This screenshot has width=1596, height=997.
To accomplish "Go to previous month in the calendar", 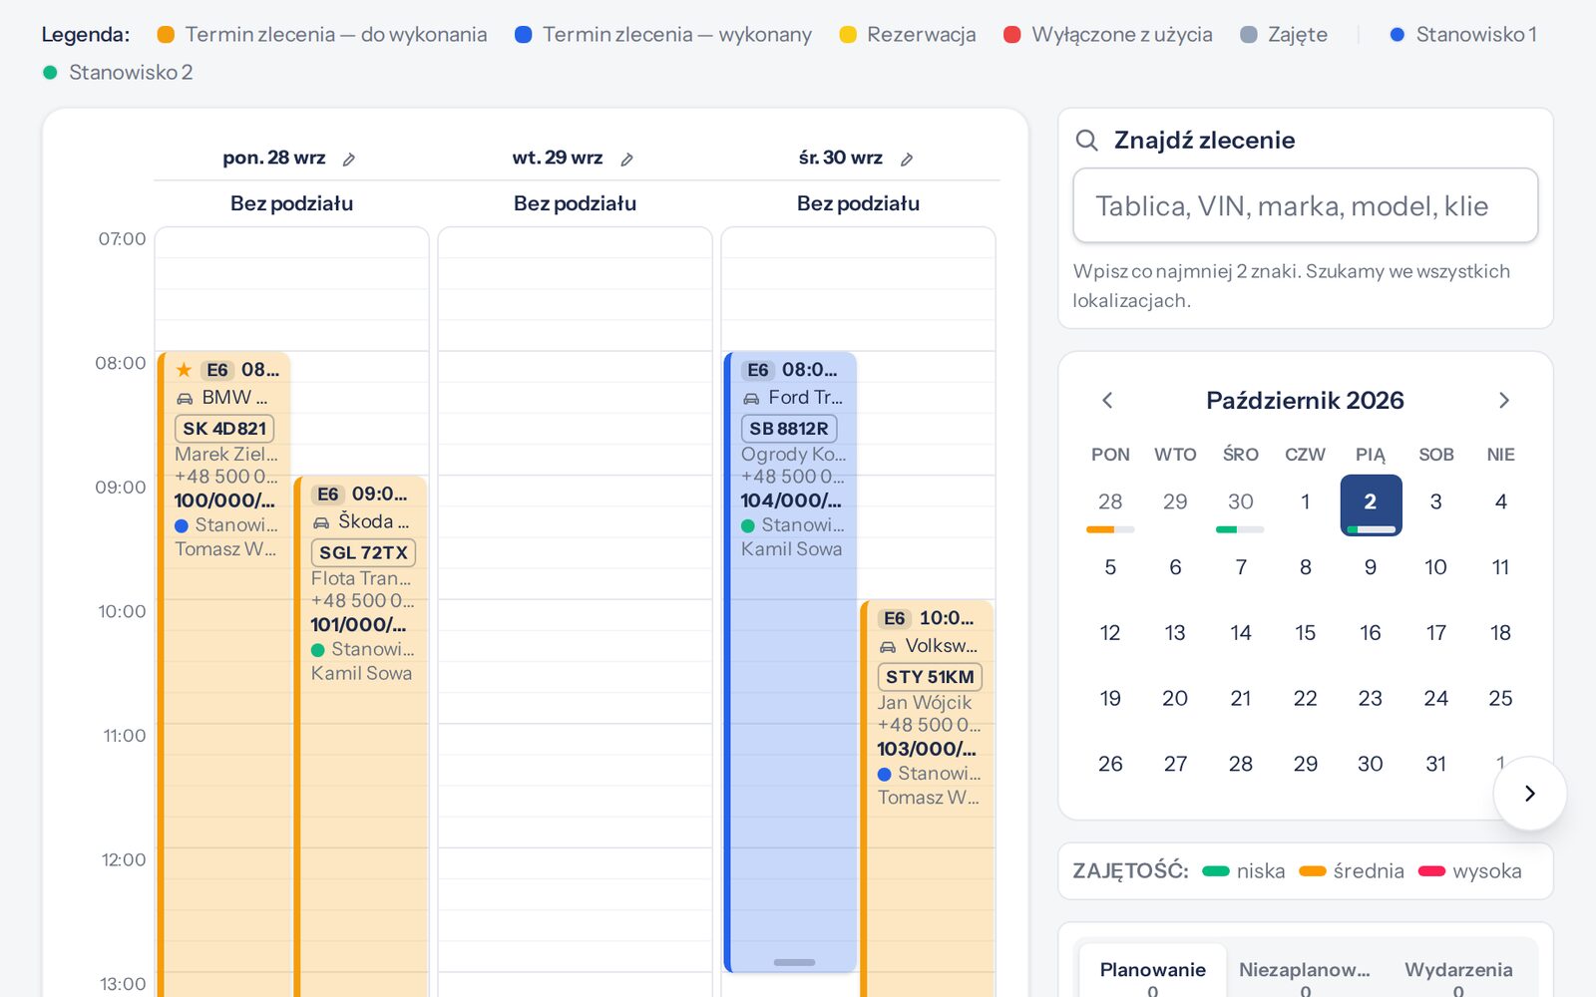I will tap(1107, 401).
